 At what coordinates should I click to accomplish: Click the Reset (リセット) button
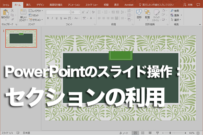[x=34, y=15]
